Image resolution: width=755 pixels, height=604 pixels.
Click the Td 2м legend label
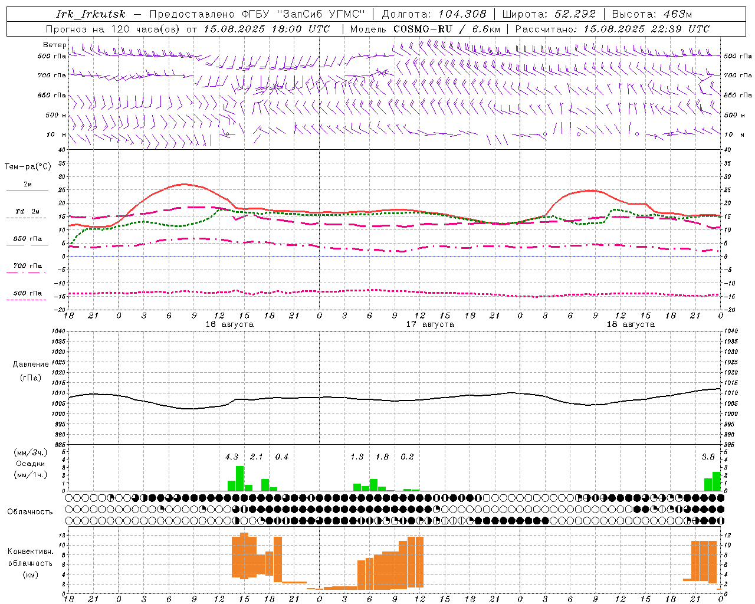[x=28, y=211]
